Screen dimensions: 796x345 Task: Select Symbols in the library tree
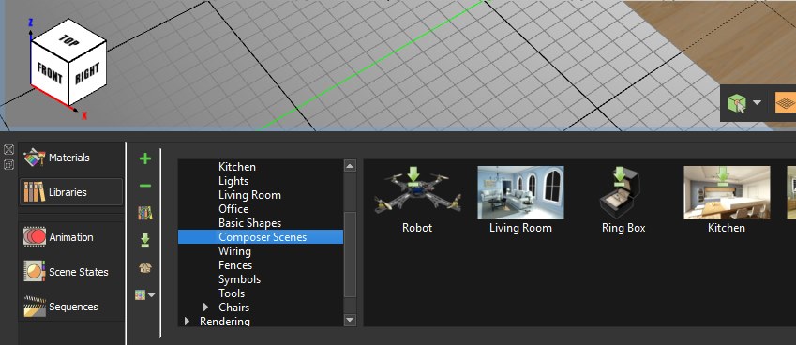(240, 279)
